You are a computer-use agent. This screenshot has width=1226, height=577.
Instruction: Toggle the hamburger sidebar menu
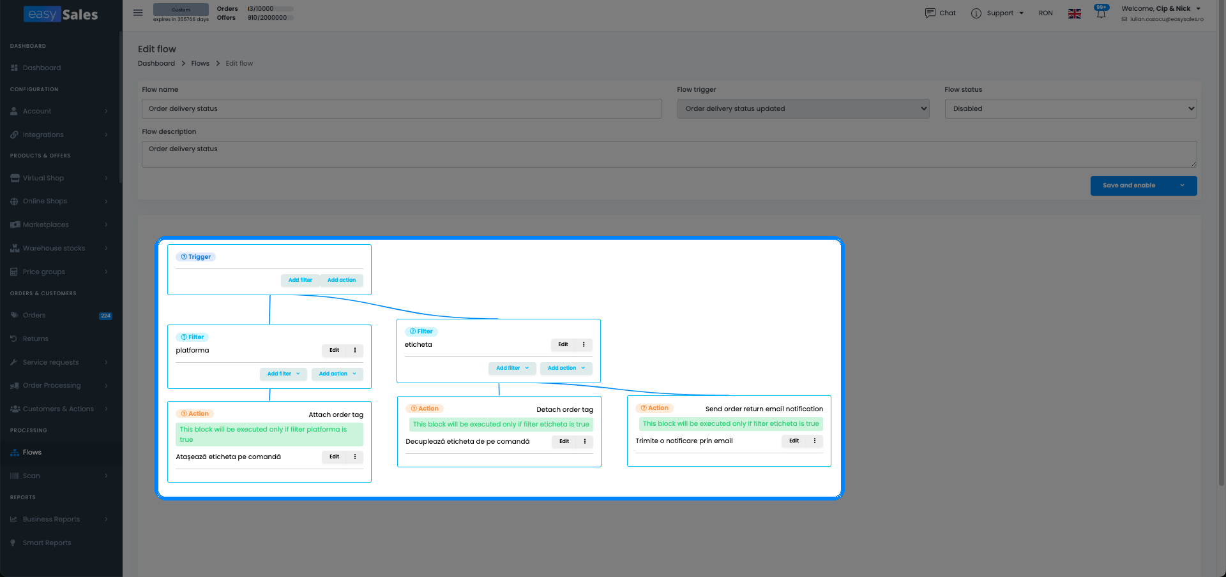pyautogui.click(x=138, y=13)
